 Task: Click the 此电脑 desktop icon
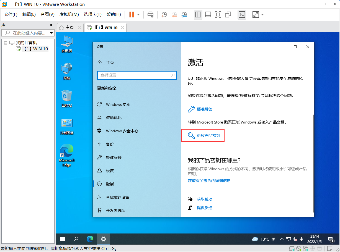click(x=67, y=44)
